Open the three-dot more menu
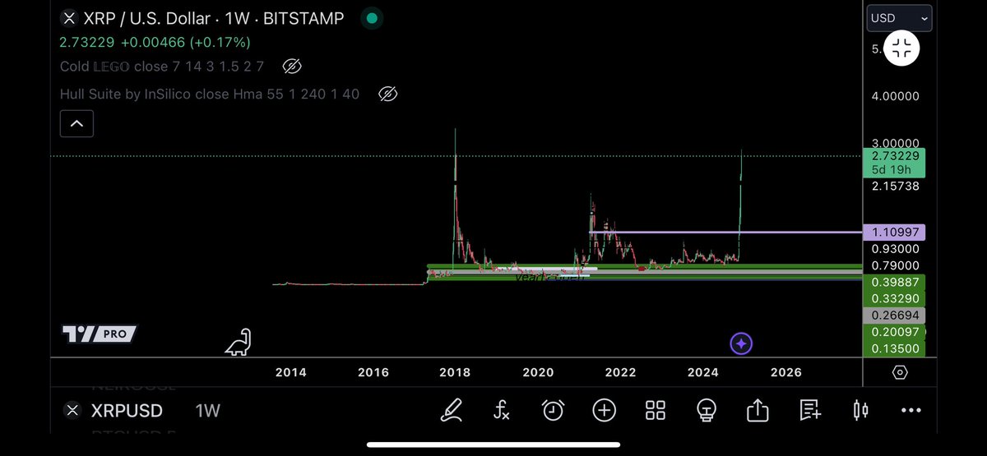Screen dimensions: 987x456 click(x=911, y=410)
